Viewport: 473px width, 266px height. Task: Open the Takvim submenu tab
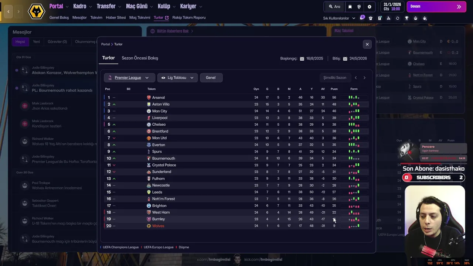96,17
